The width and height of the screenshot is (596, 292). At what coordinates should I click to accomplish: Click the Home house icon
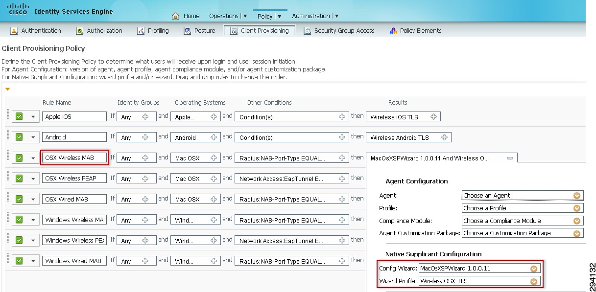coord(175,16)
